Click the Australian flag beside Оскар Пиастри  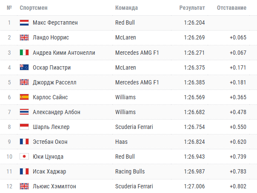click(x=24, y=67)
